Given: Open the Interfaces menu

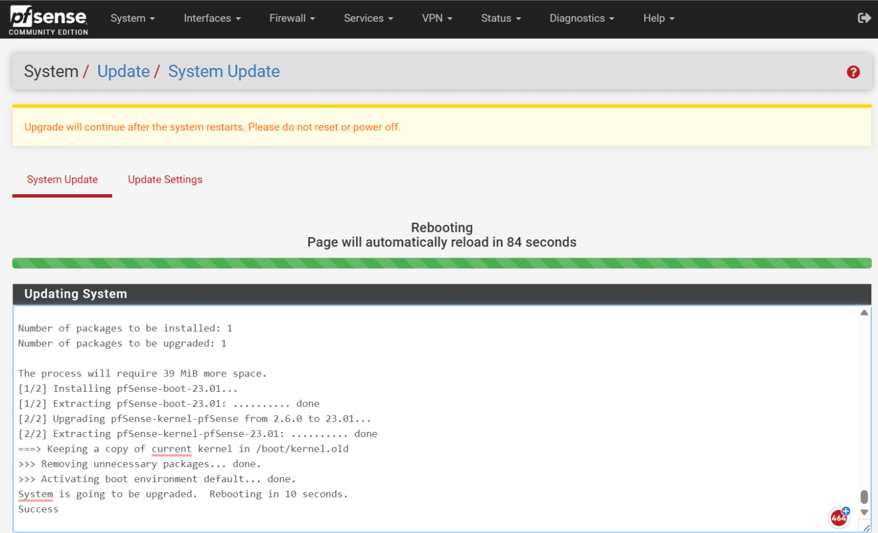Looking at the screenshot, I should 211,18.
